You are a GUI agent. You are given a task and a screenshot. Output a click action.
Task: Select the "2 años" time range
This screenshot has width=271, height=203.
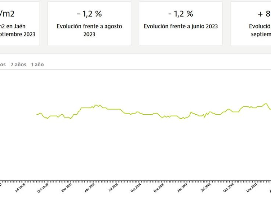coord(18,65)
